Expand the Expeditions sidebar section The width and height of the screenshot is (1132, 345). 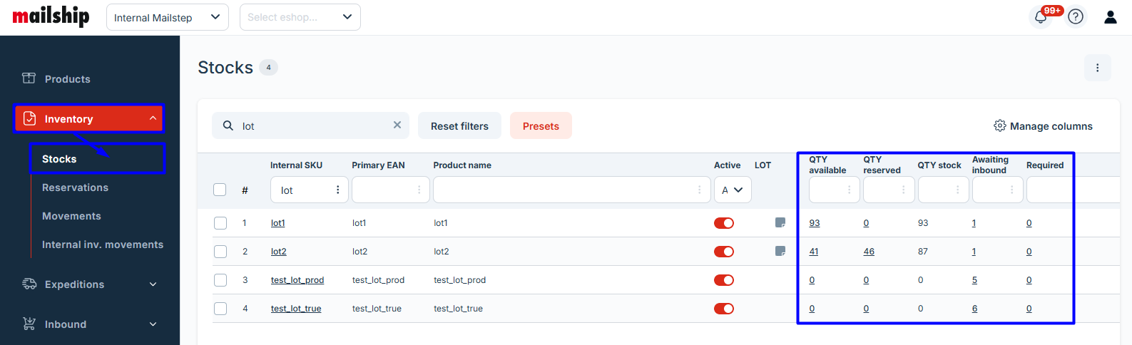[x=89, y=284]
